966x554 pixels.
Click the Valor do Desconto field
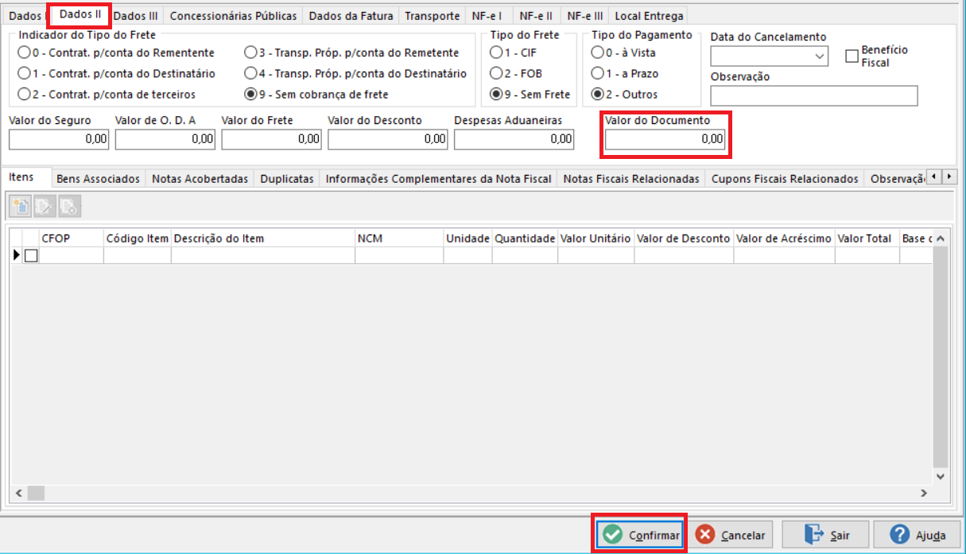pos(388,139)
